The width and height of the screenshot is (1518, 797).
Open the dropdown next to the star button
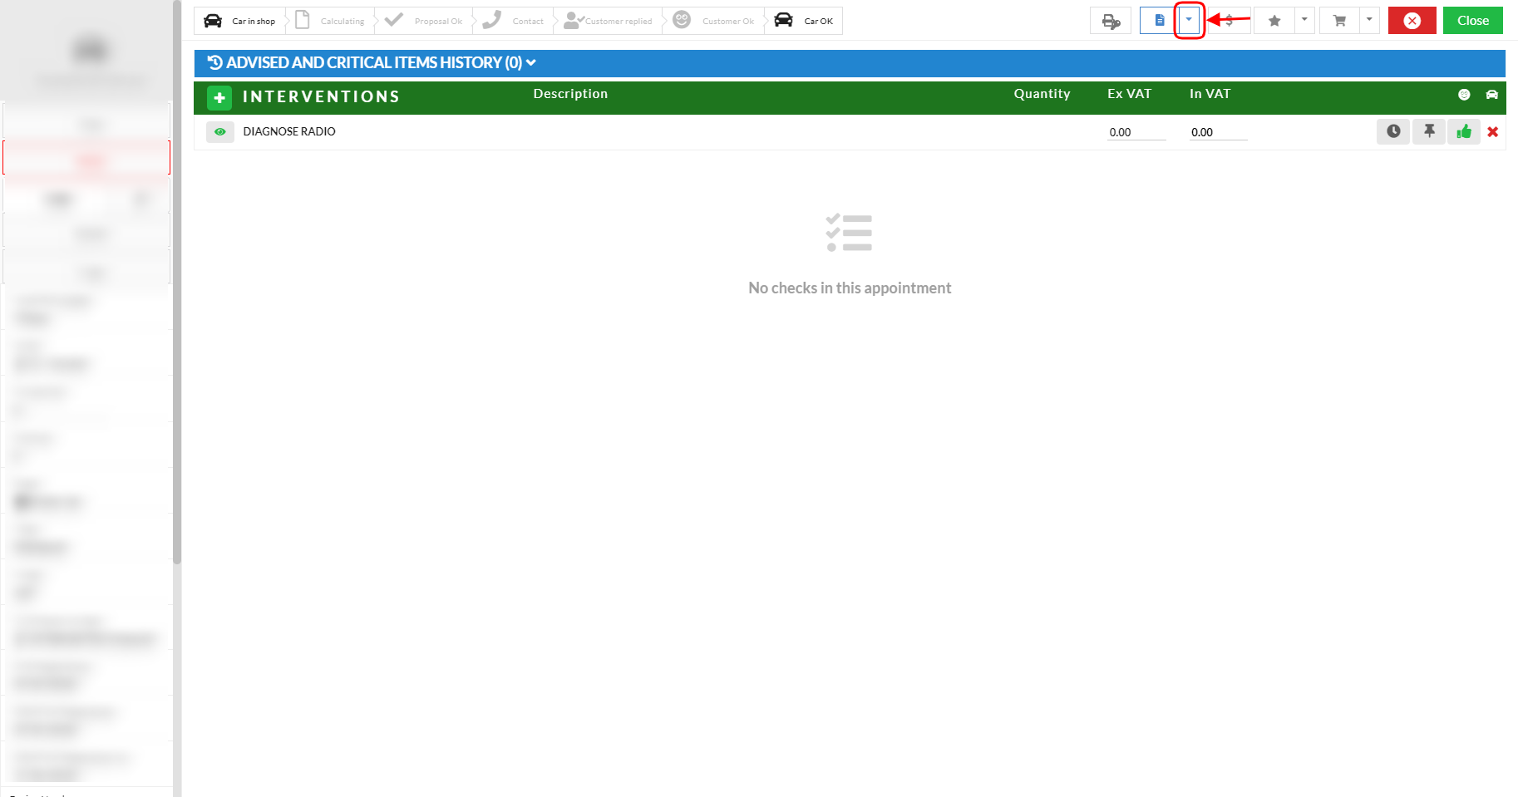pos(1304,21)
